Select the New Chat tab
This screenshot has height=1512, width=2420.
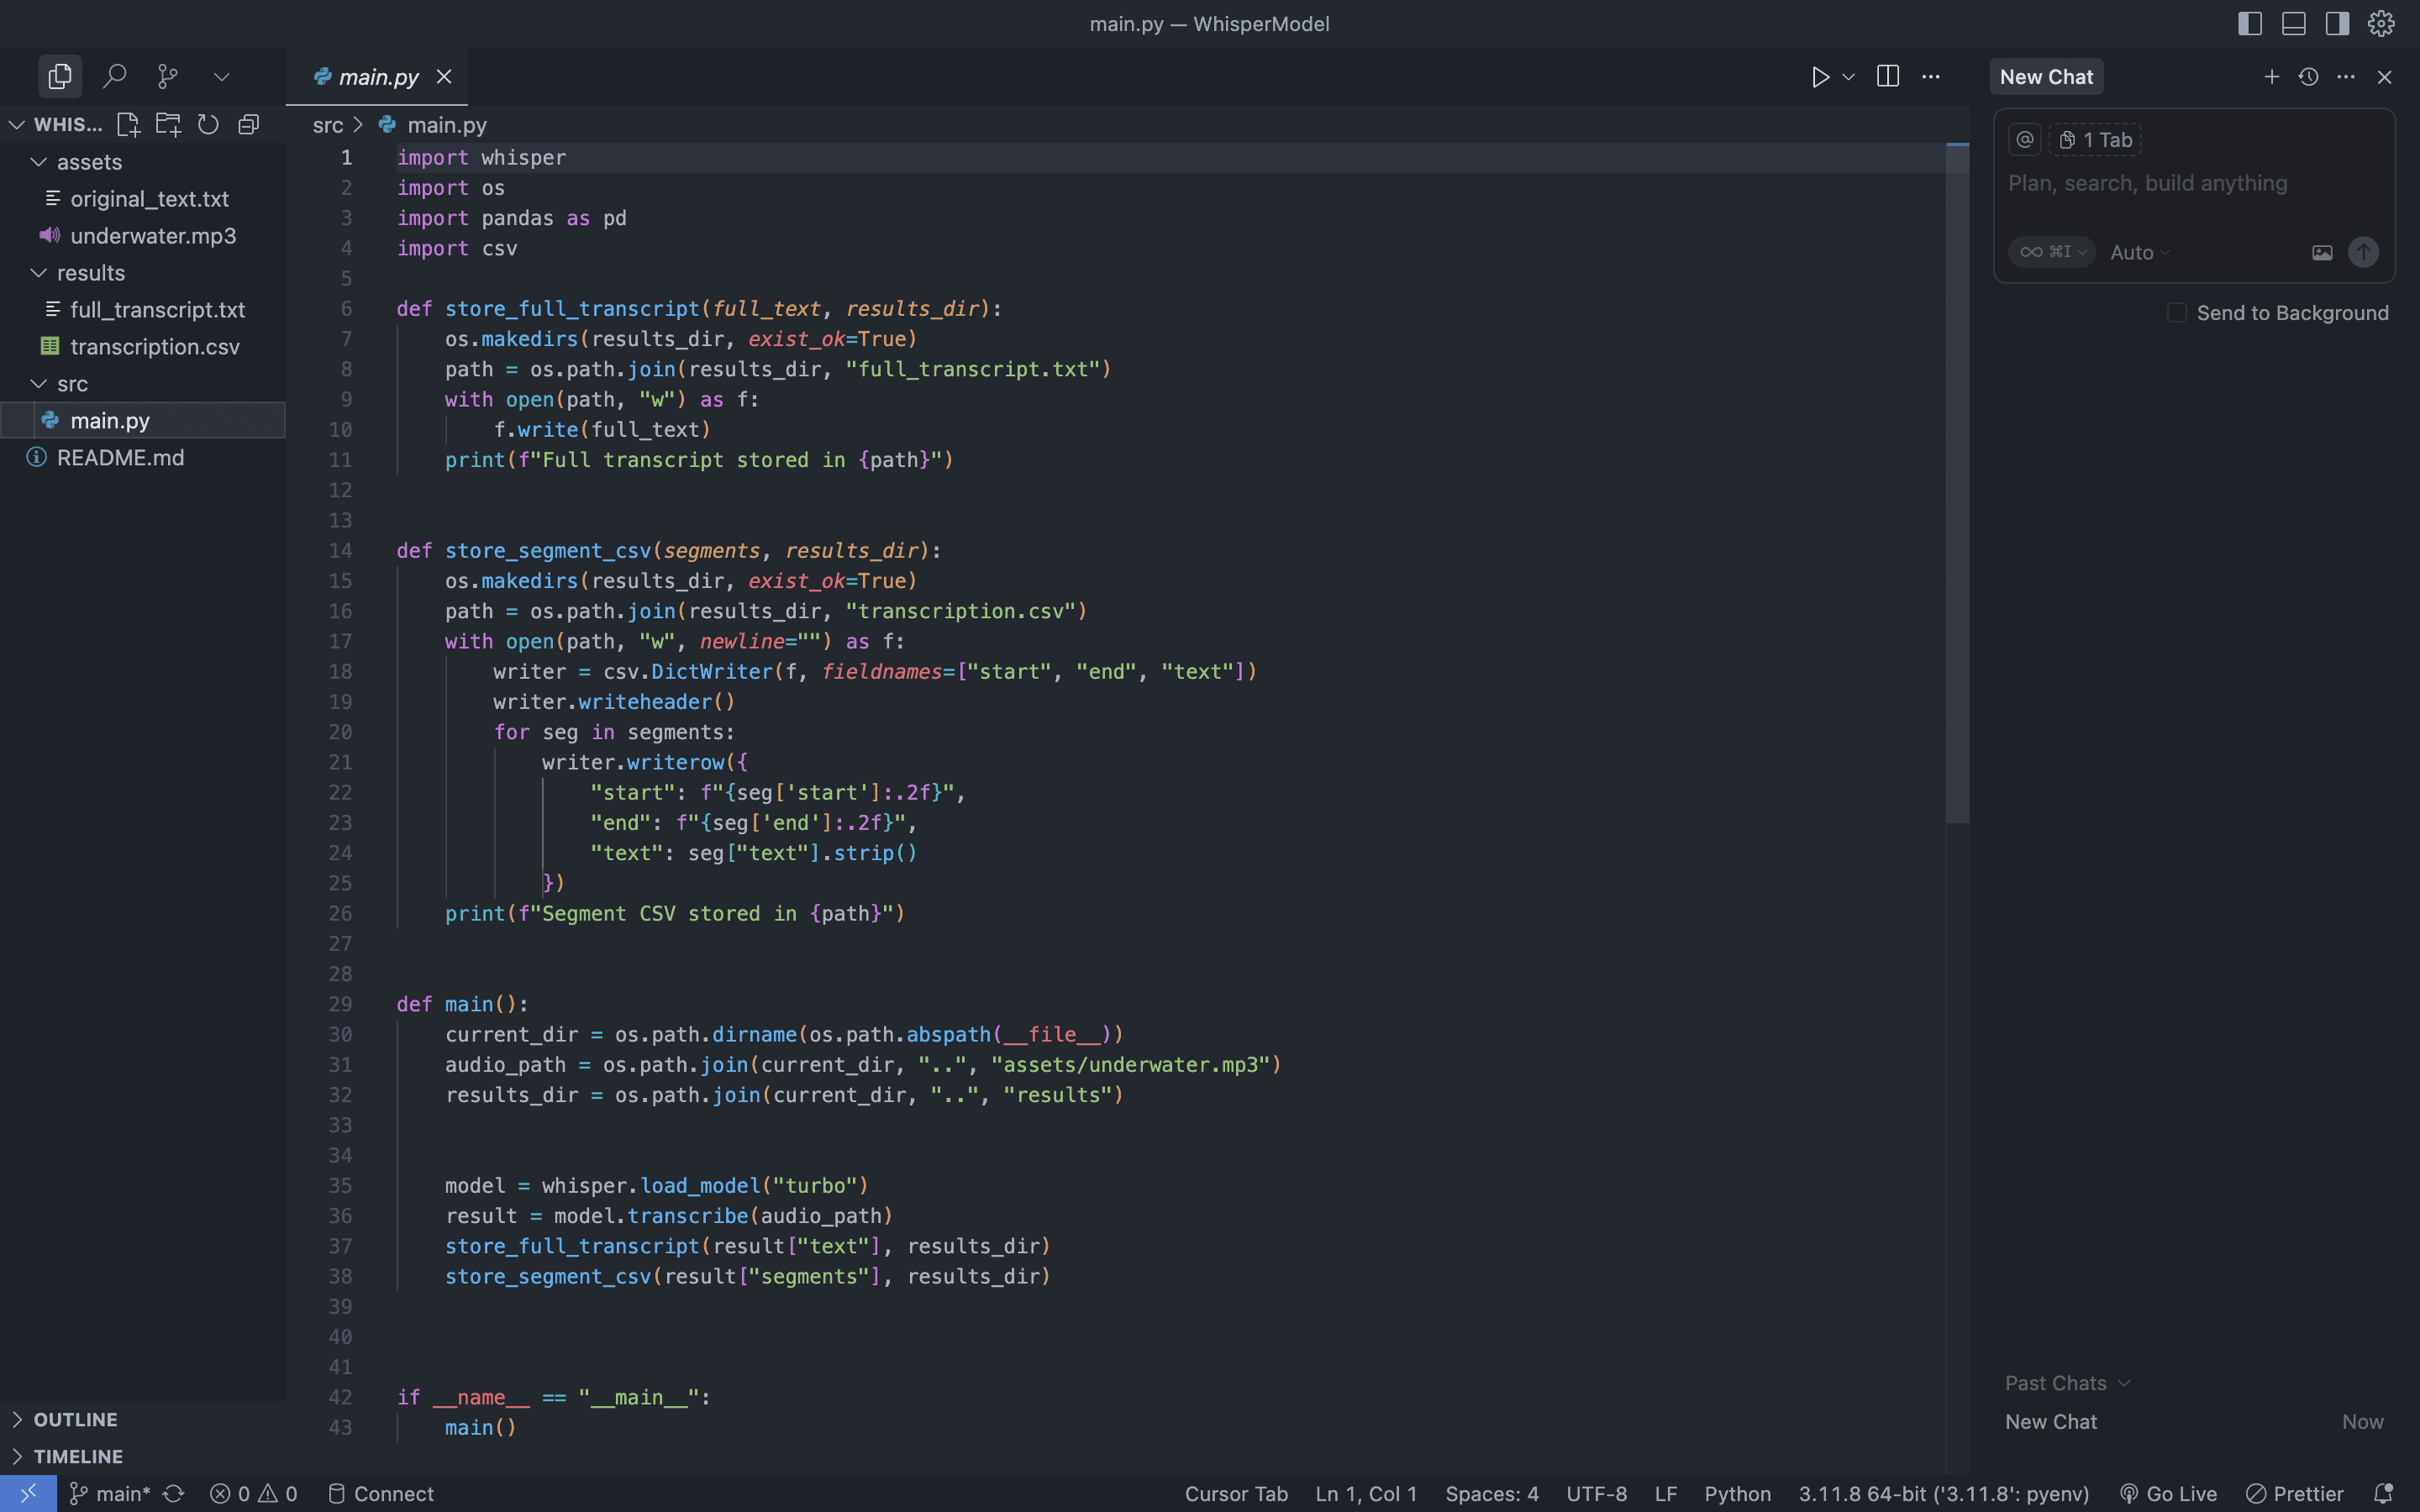(2046, 77)
